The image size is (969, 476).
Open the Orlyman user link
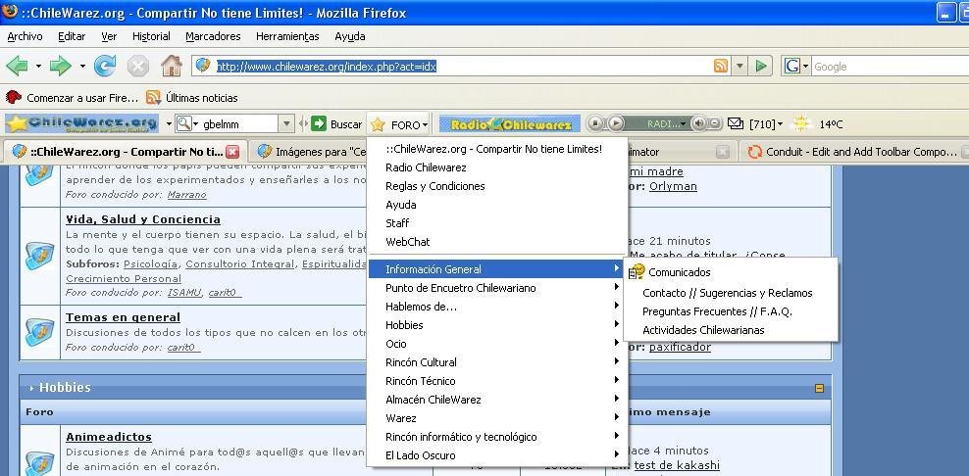(673, 186)
